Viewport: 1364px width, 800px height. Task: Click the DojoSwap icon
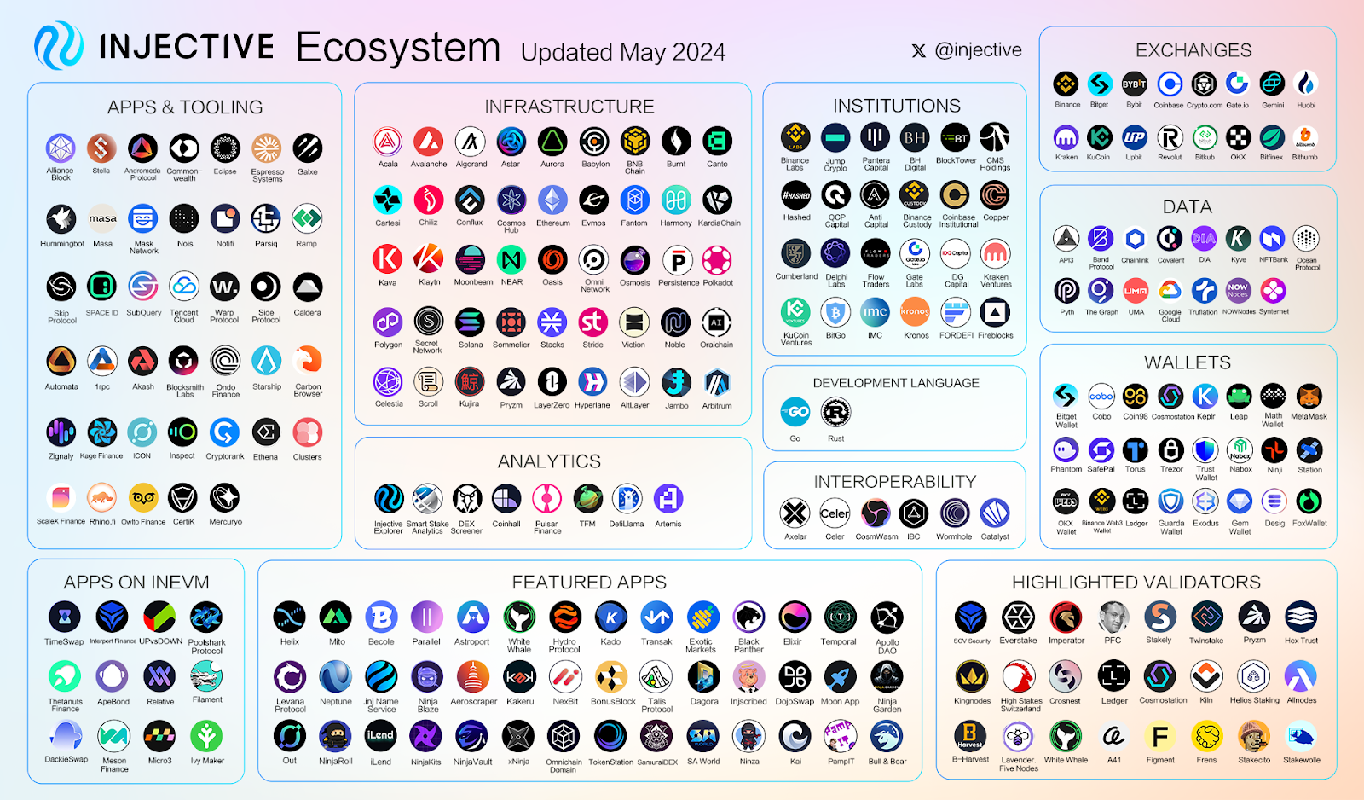pos(795,677)
